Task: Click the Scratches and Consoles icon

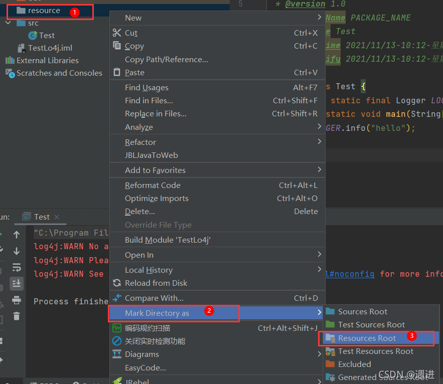Action: pyautogui.click(x=10, y=73)
